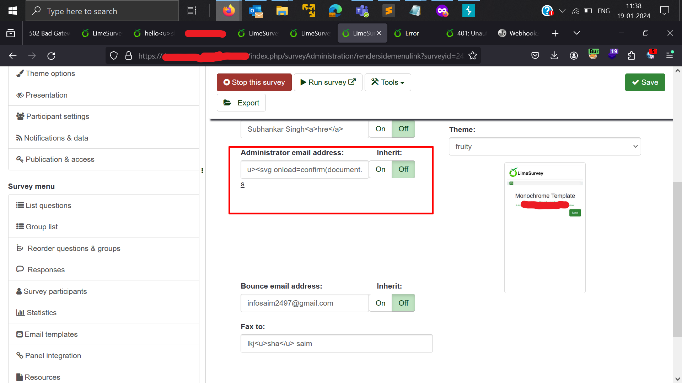Switch to the 401 Unauthorized tab
The width and height of the screenshot is (682, 383).
[467, 33]
